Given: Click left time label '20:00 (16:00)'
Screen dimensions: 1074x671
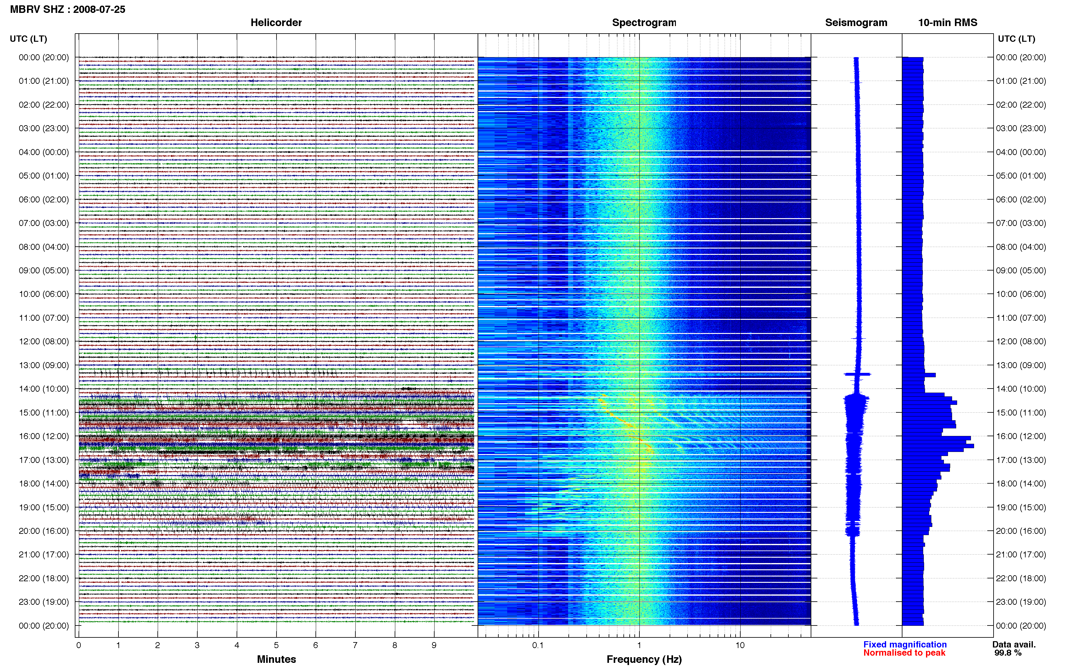Looking at the screenshot, I should tap(44, 531).
